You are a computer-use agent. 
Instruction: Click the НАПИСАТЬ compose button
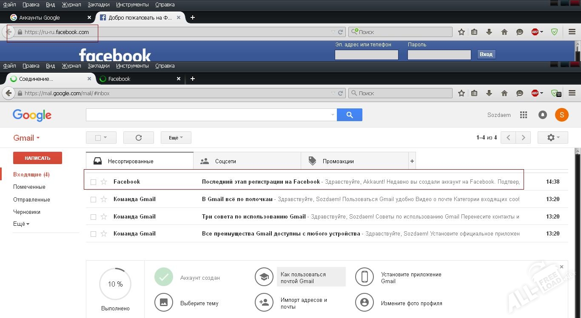click(x=37, y=158)
